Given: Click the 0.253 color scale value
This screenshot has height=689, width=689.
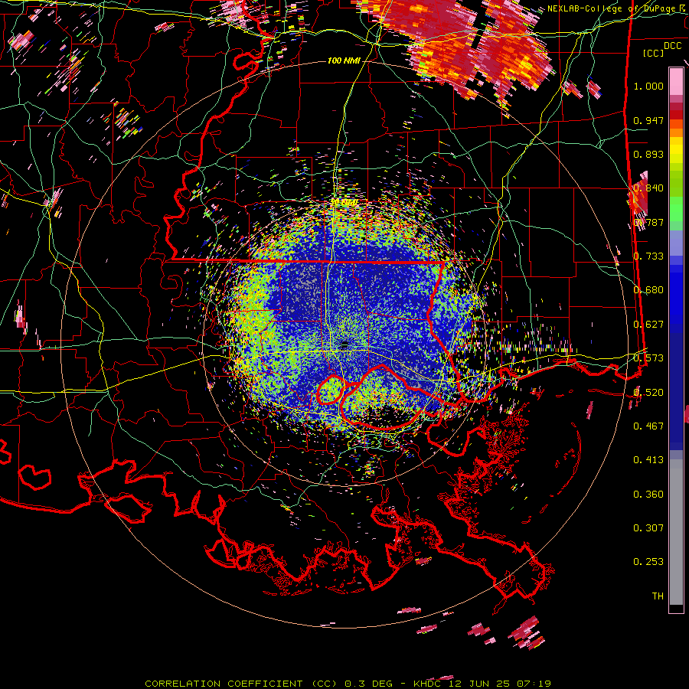Looking at the screenshot, I should pyautogui.click(x=648, y=562).
